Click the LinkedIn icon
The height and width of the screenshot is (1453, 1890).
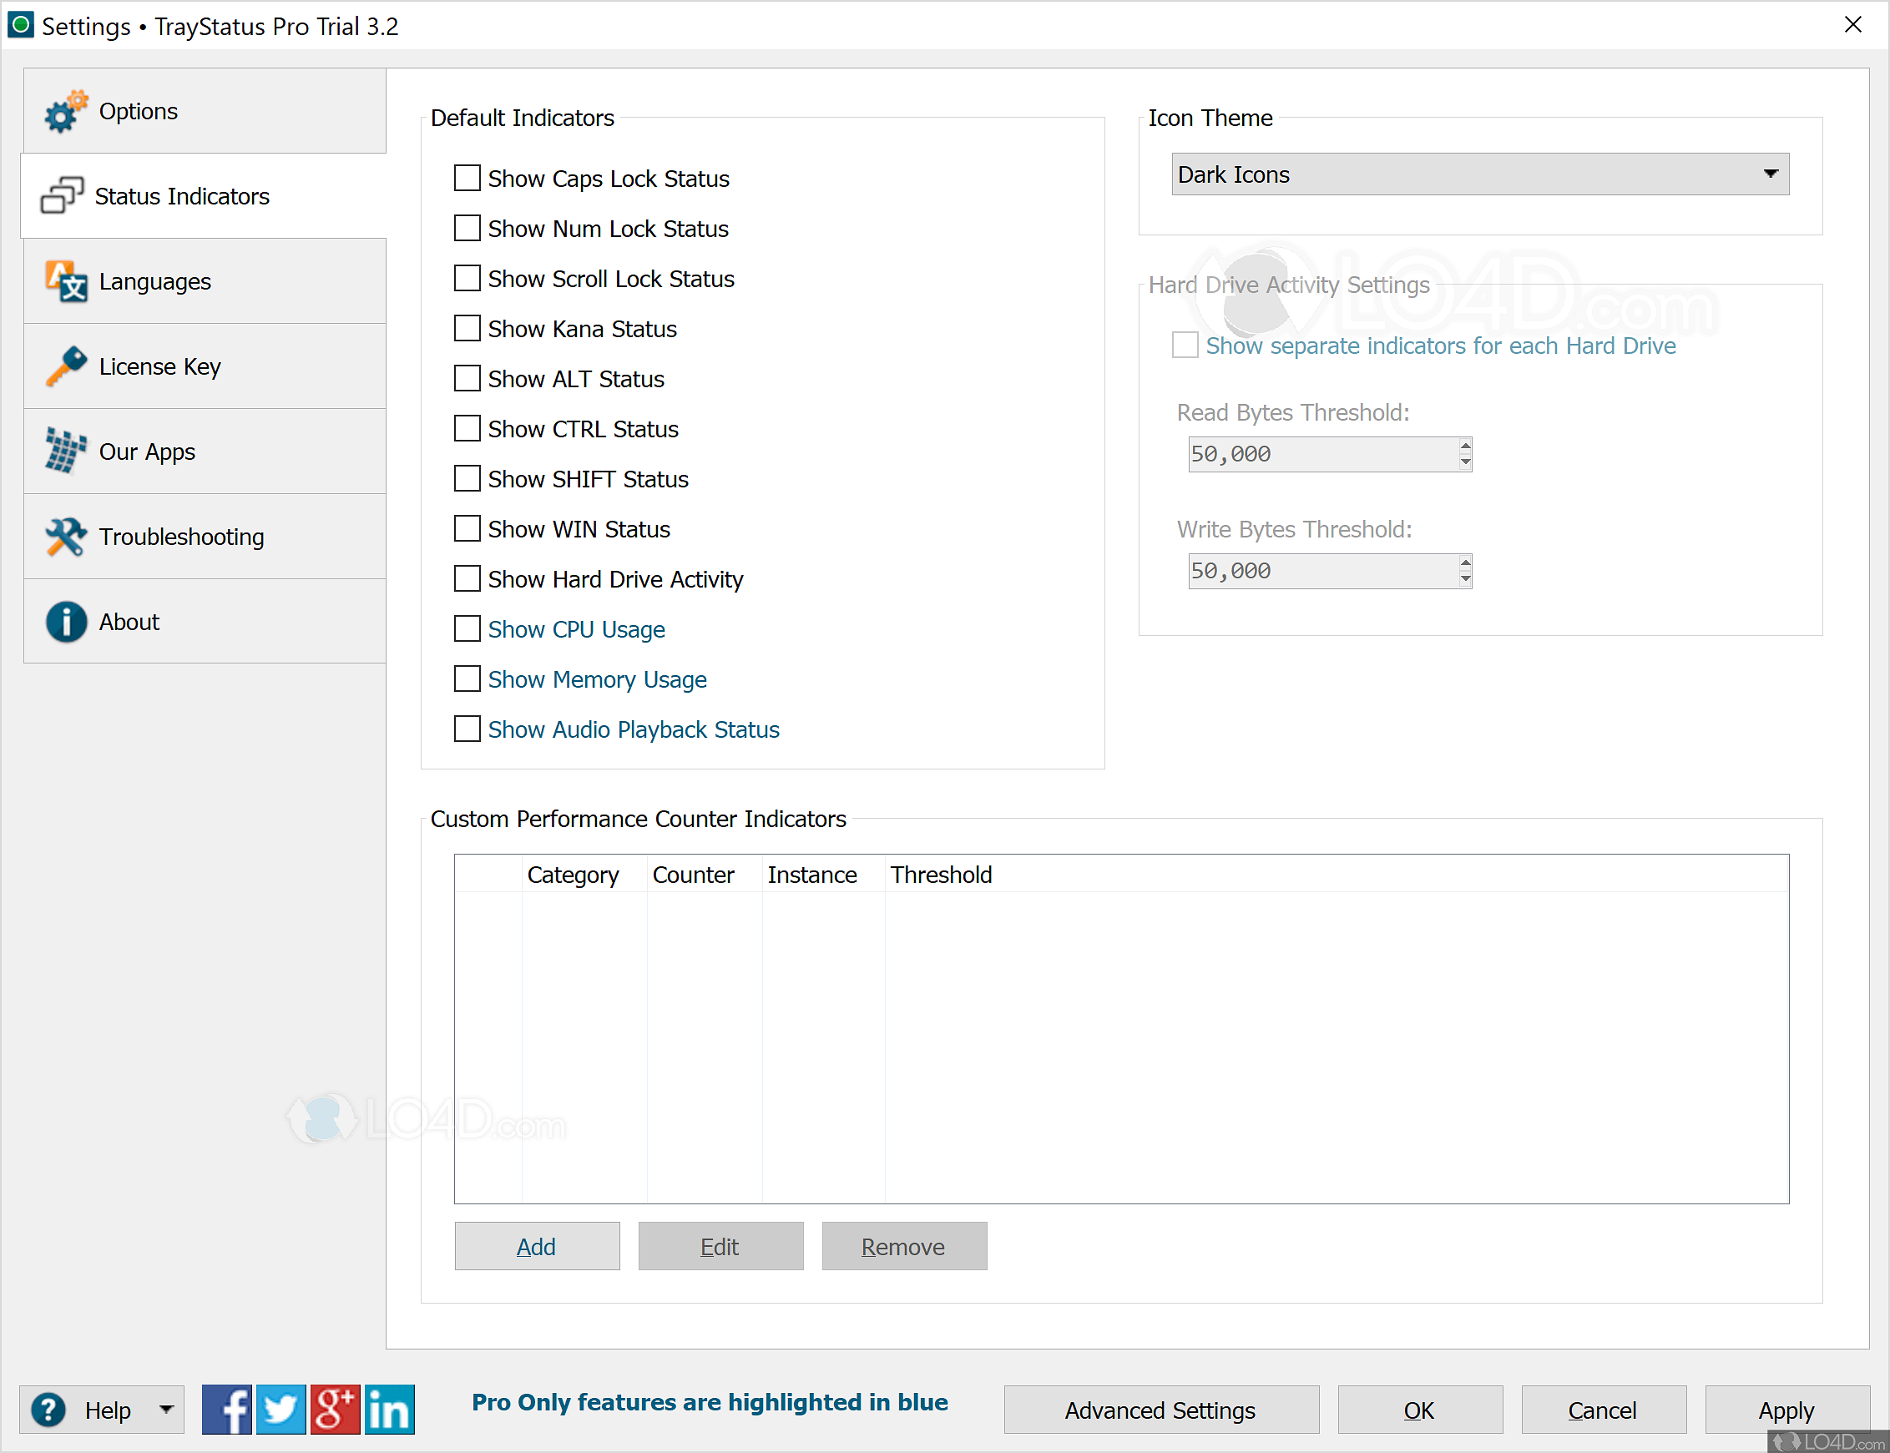pyautogui.click(x=389, y=1410)
